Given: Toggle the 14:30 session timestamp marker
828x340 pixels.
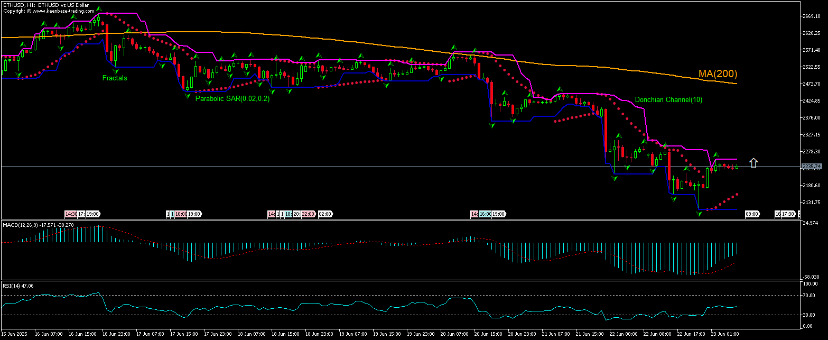Looking at the screenshot, I should pos(70,214).
